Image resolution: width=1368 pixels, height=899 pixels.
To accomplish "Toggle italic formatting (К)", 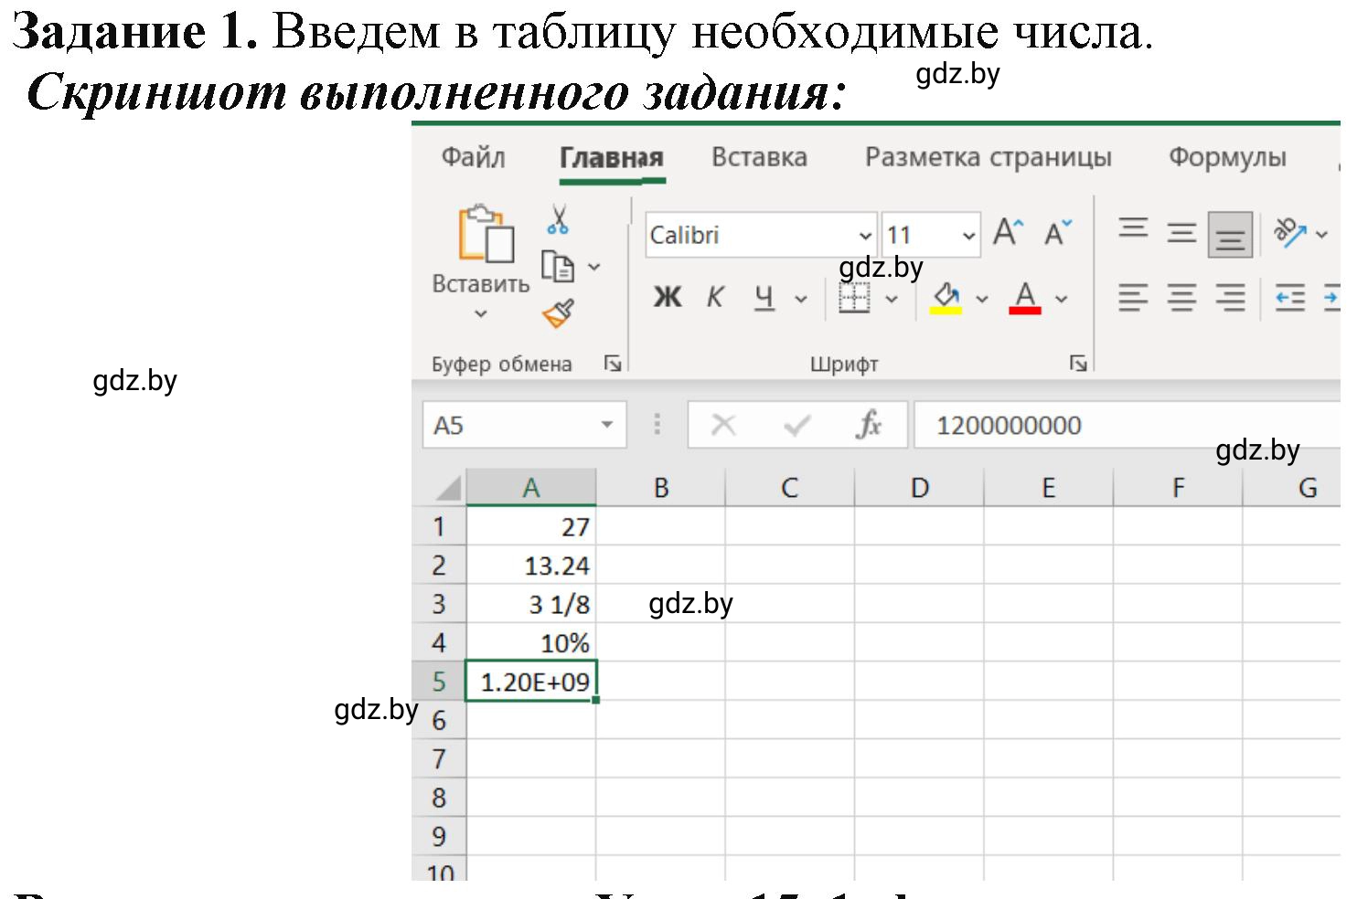I will tap(715, 297).
